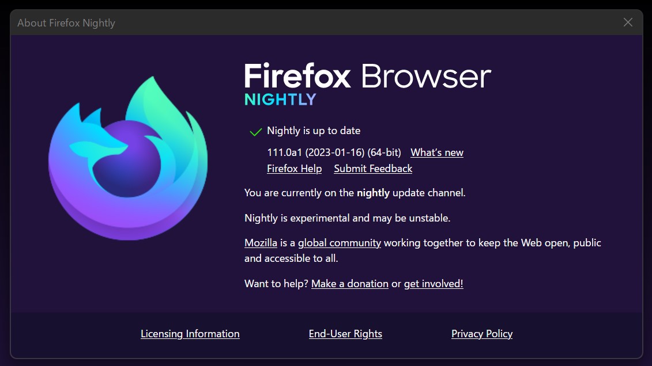This screenshot has height=366, width=652.
Task: View Licensing Information
Action: pyautogui.click(x=190, y=334)
